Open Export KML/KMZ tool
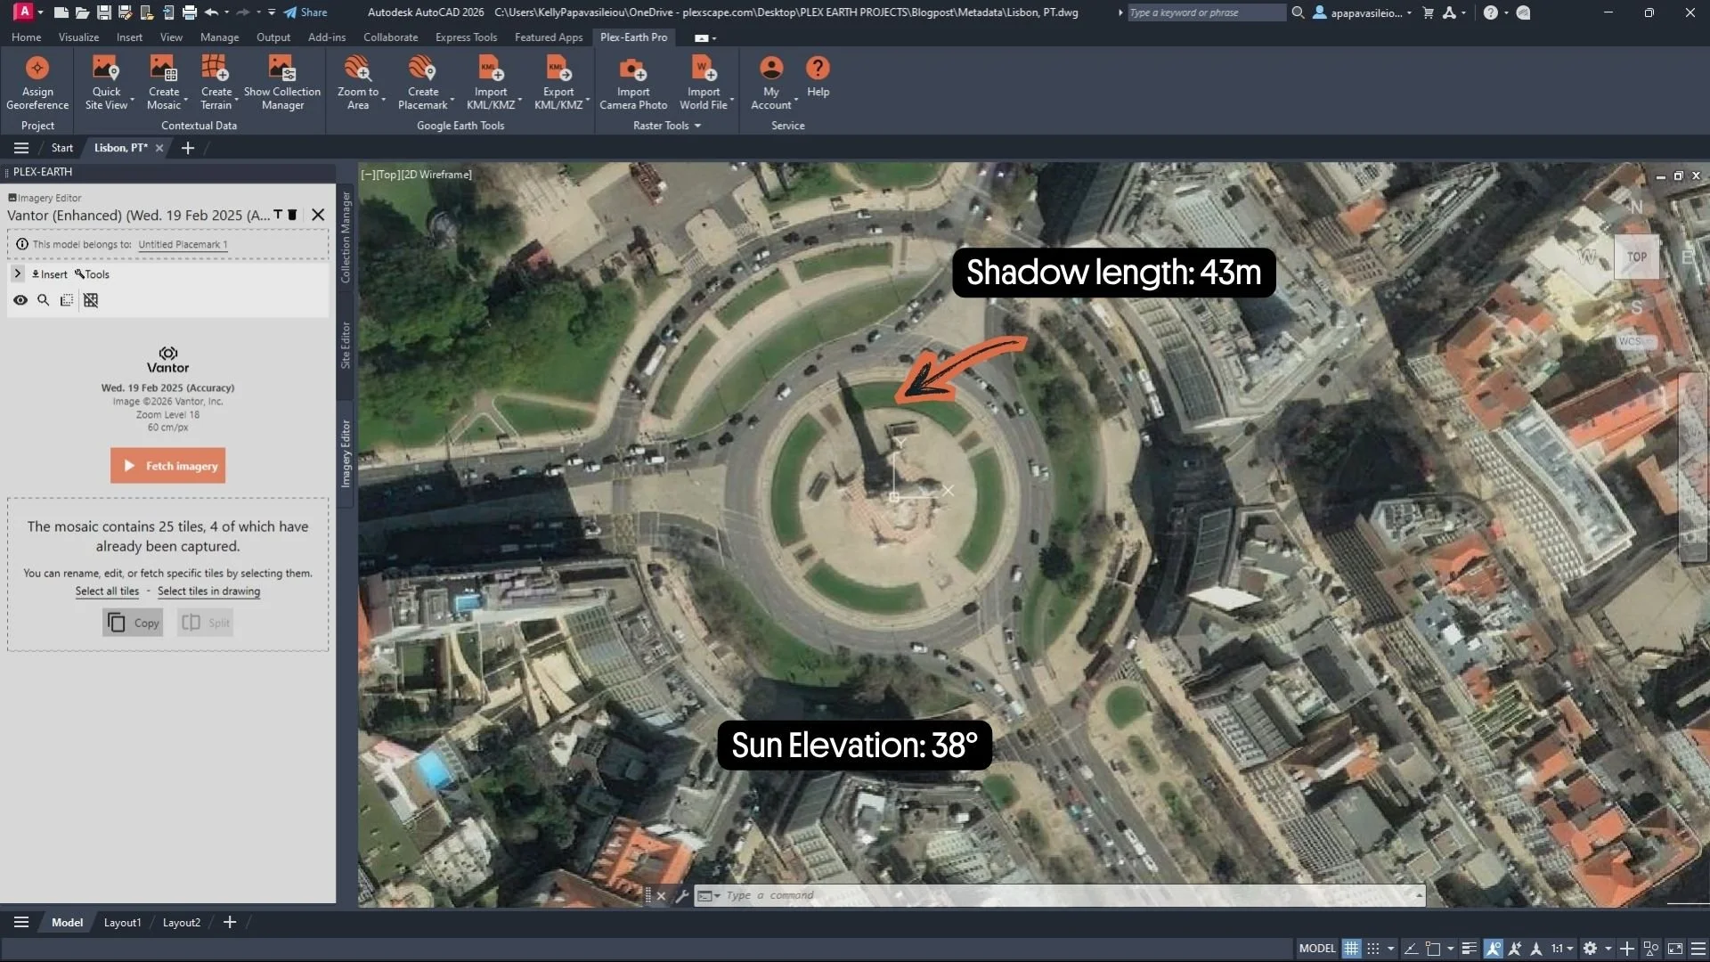 558,83
